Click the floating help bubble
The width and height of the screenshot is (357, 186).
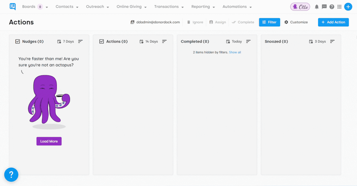[x=11, y=174]
